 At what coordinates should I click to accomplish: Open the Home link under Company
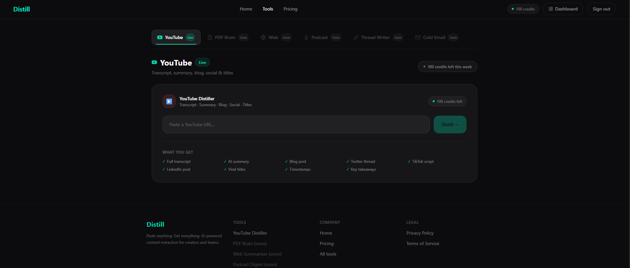[x=326, y=233]
